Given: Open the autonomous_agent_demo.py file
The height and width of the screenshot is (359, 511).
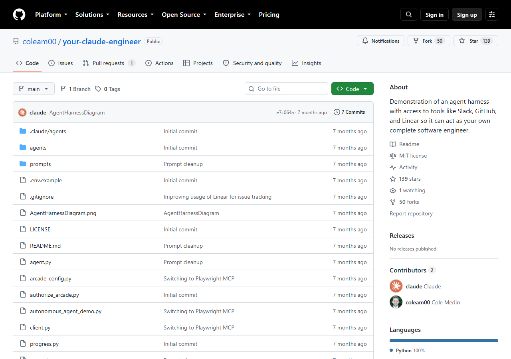Looking at the screenshot, I should (66, 311).
